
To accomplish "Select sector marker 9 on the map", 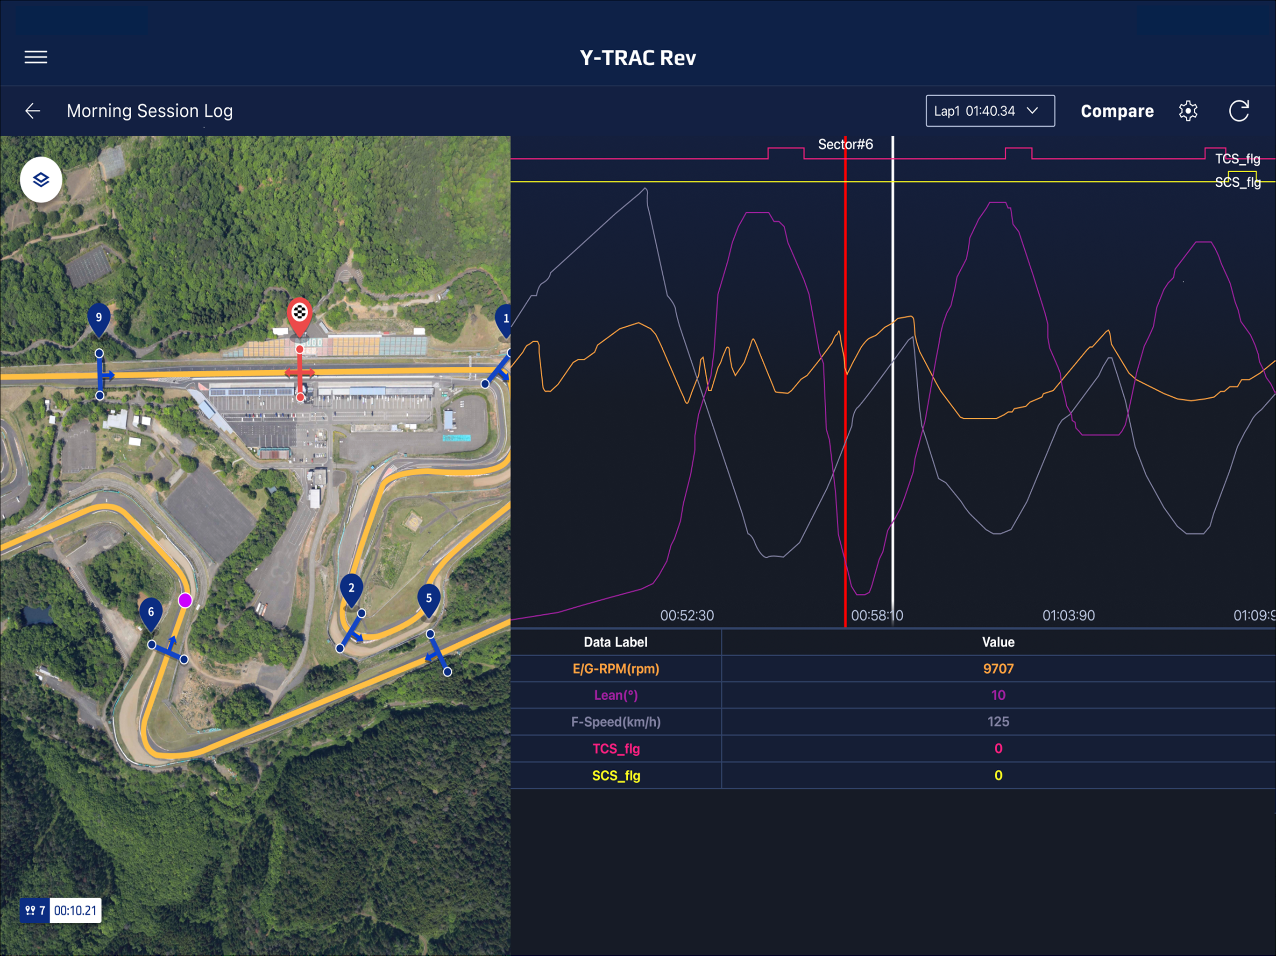I will point(99,319).
